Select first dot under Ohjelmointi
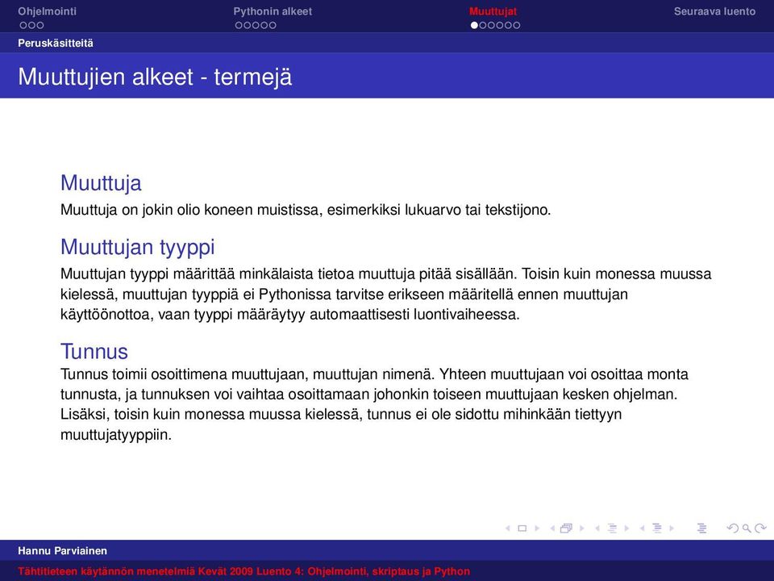Image resolution: width=774 pixels, height=581 pixels. tap(23, 25)
